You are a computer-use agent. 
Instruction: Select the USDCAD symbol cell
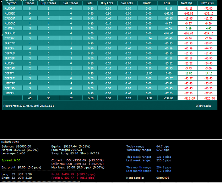(x=12, y=83)
